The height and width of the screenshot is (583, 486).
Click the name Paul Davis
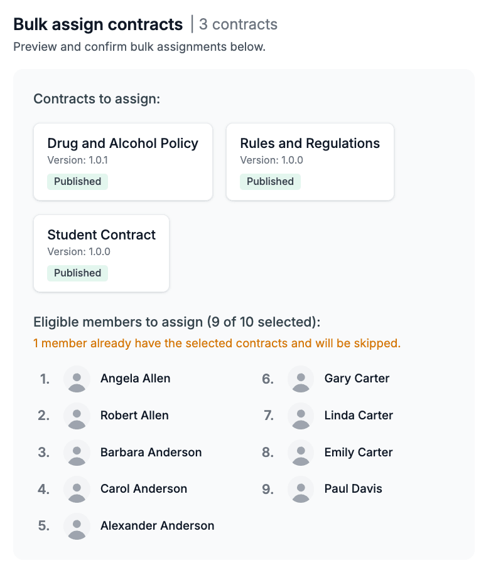(353, 489)
